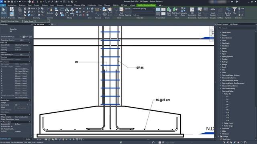Click Select Host icon
The height and width of the screenshot is (144, 257).
169,12
